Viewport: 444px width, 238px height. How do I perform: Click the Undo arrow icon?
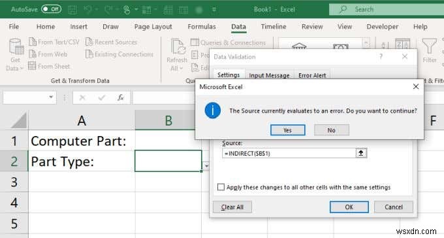[87, 10]
